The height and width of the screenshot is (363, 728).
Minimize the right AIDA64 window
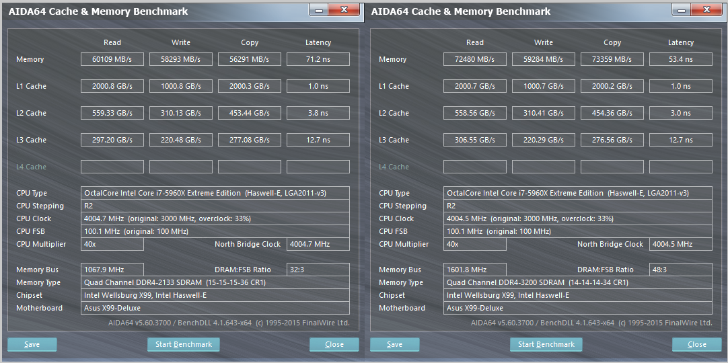pos(681,9)
